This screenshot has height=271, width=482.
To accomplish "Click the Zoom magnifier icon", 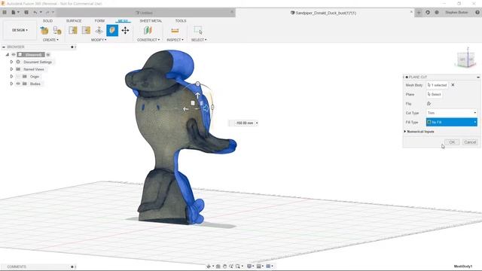I will [231, 266].
